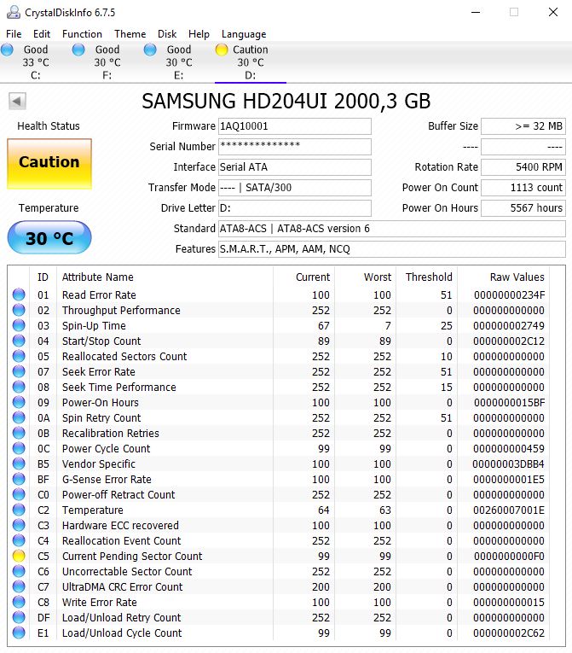Switch to disk E: tab
The image size is (572, 653).
tap(179, 62)
